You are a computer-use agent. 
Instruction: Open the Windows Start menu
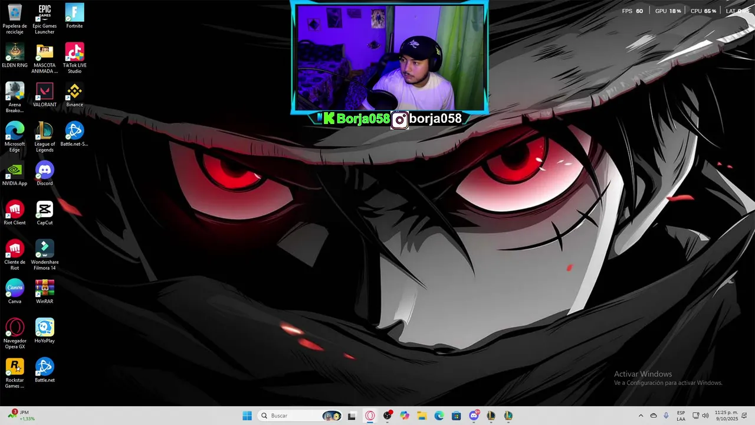click(247, 416)
